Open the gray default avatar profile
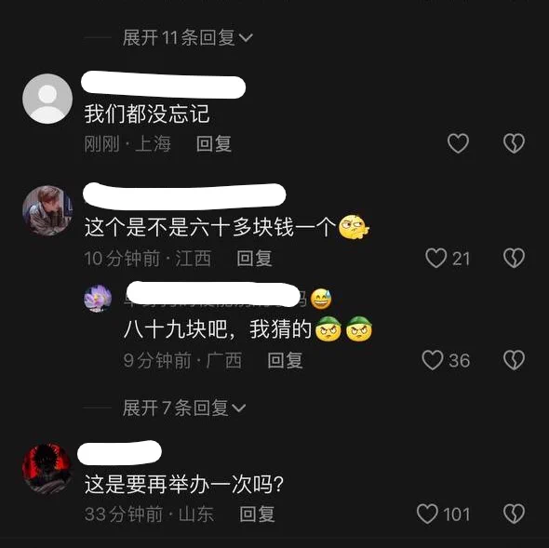 point(47,99)
